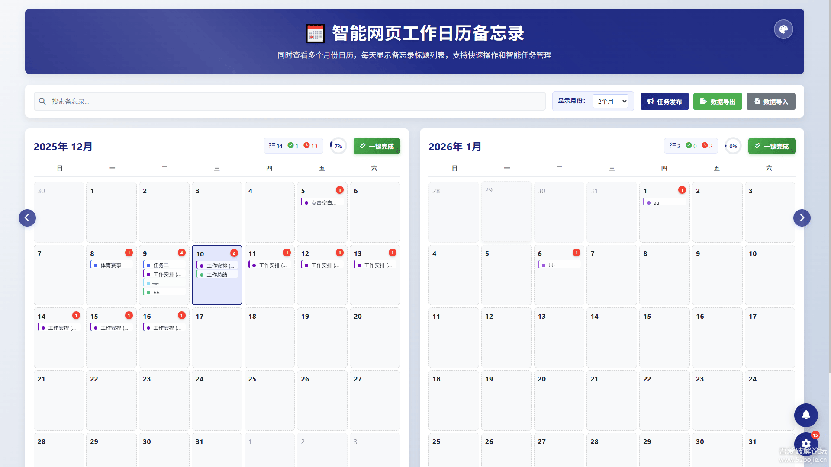Go to next month arrow
This screenshot has height=467, width=831.
(802, 218)
